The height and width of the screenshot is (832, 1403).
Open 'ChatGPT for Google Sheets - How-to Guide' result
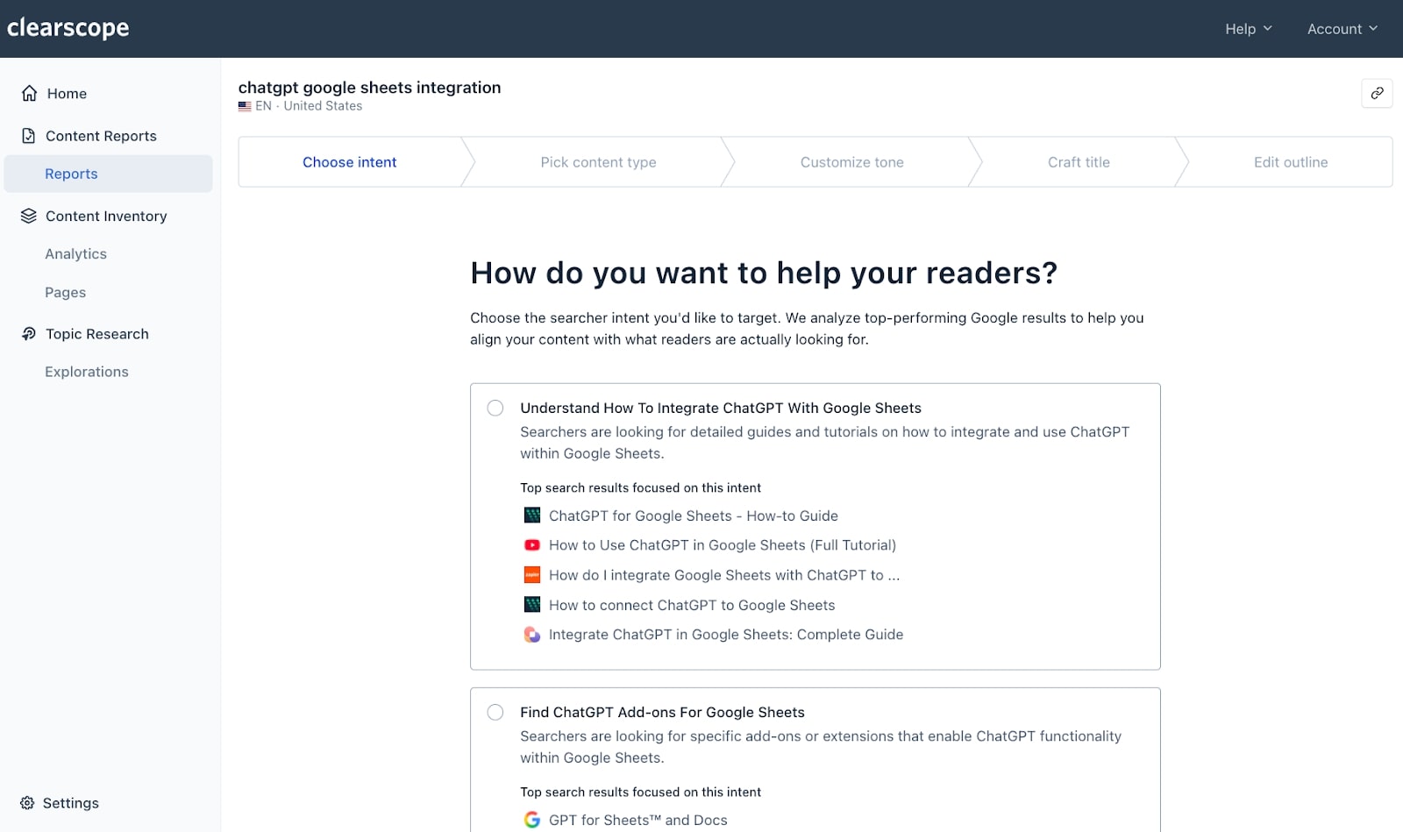(693, 516)
